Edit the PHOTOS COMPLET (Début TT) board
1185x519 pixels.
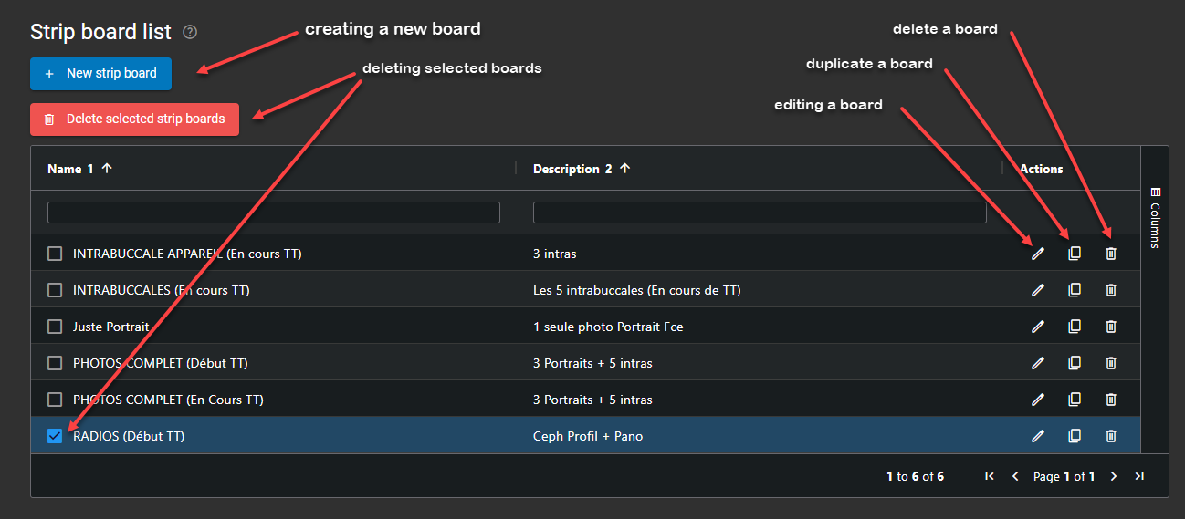[1037, 363]
